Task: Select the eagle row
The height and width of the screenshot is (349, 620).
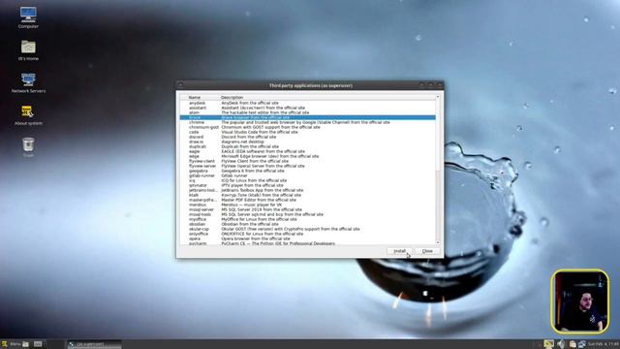Action: pyautogui.click(x=308, y=151)
